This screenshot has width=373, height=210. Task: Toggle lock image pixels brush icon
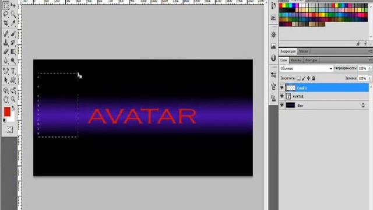[x=304, y=78]
